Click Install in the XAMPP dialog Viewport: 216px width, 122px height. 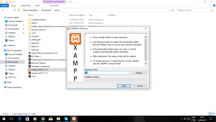pyautogui.click(x=124, y=86)
